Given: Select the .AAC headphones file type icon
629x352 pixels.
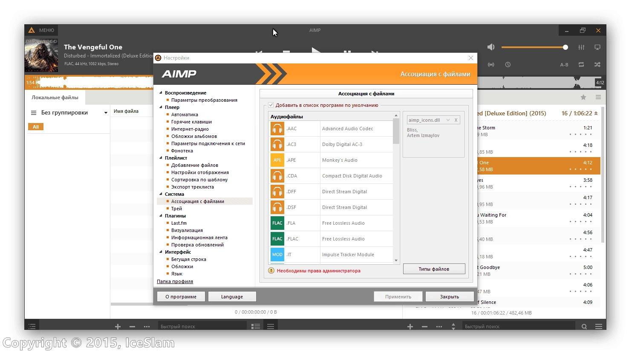Looking at the screenshot, I should (x=277, y=129).
